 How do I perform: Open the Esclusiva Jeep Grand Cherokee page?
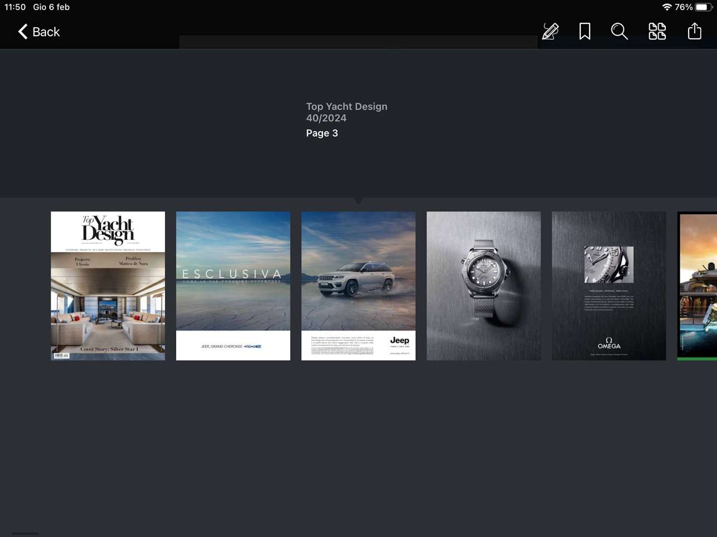pos(233,286)
